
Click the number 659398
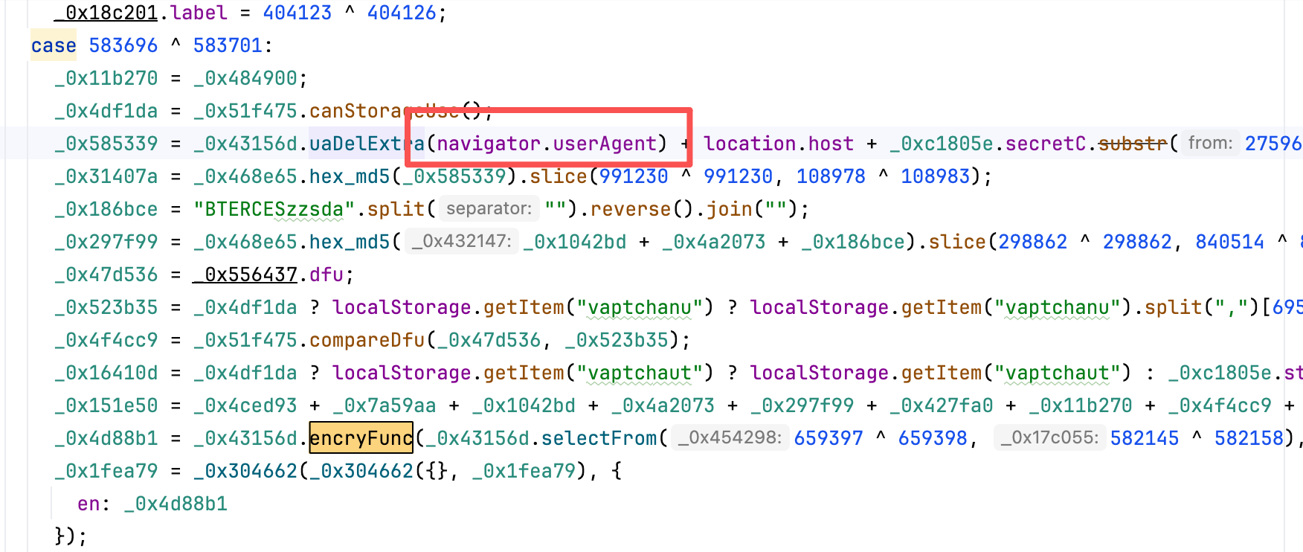pos(933,438)
